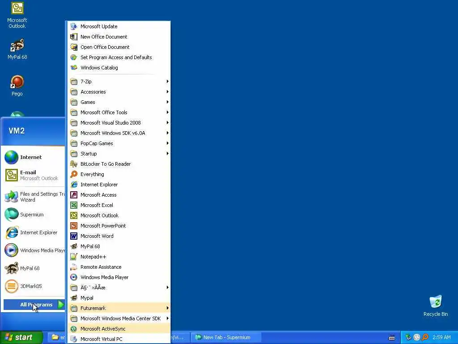458x344 pixels.
Task: Choose Open Office Document
Action: coord(119,47)
